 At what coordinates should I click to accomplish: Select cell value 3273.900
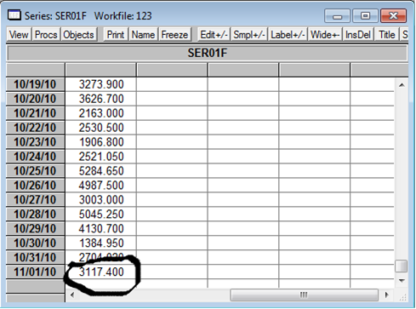coord(101,84)
